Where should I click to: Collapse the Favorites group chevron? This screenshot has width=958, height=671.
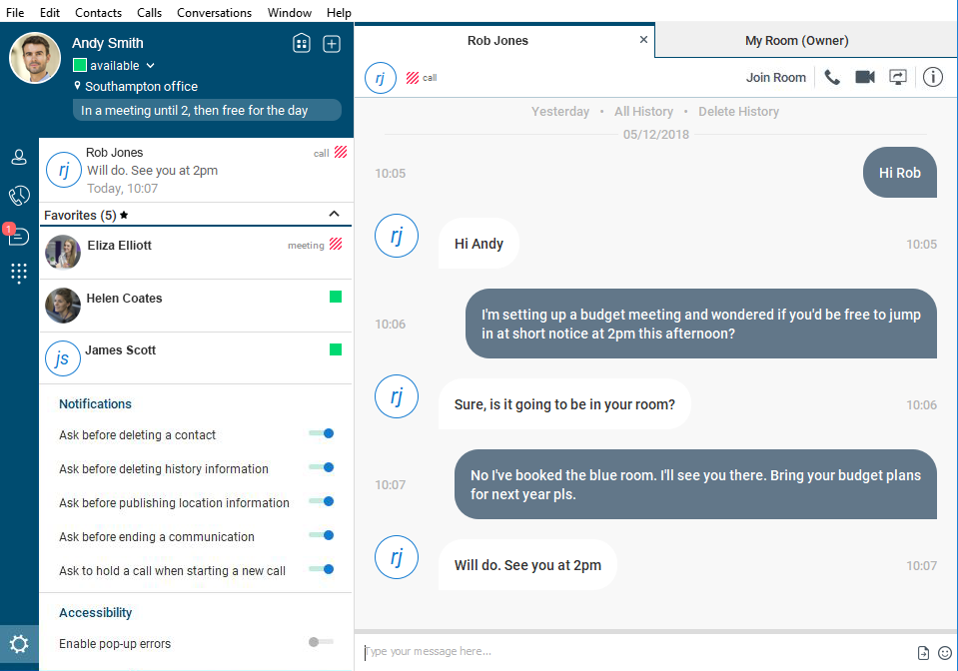pyautogui.click(x=334, y=214)
